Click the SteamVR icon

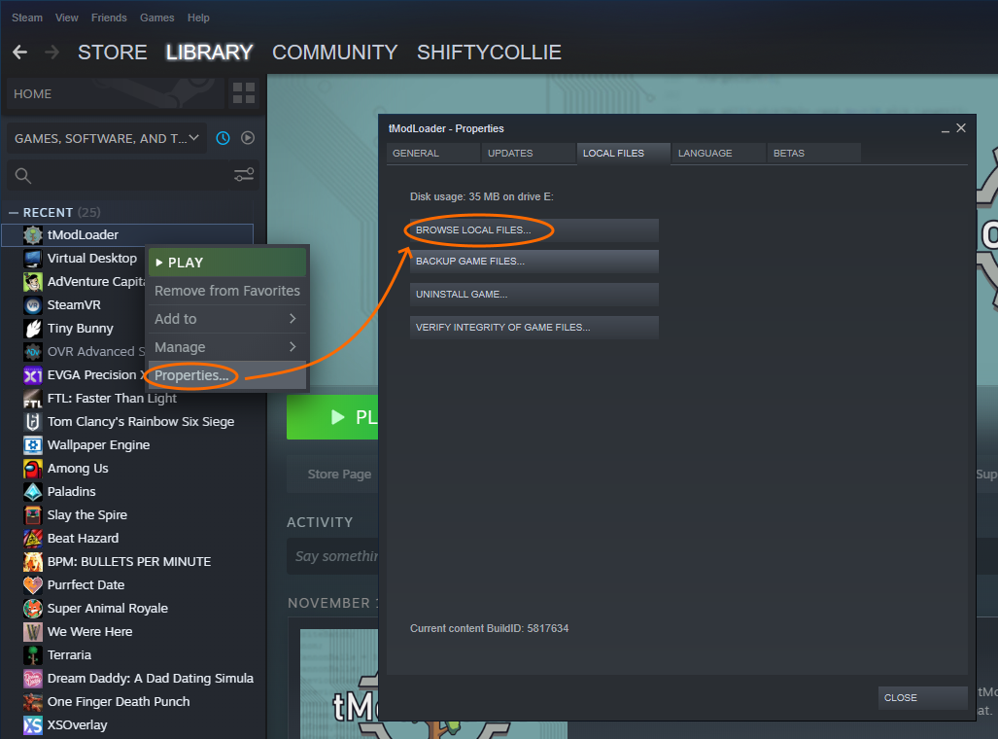[x=33, y=305]
